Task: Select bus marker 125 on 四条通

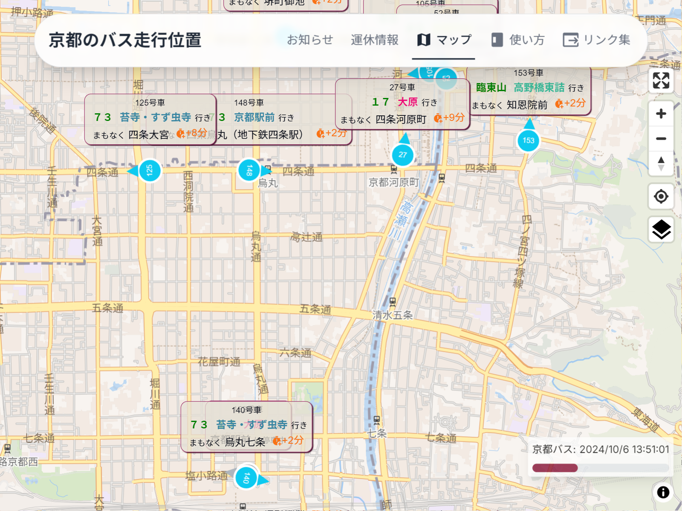Action: (150, 171)
